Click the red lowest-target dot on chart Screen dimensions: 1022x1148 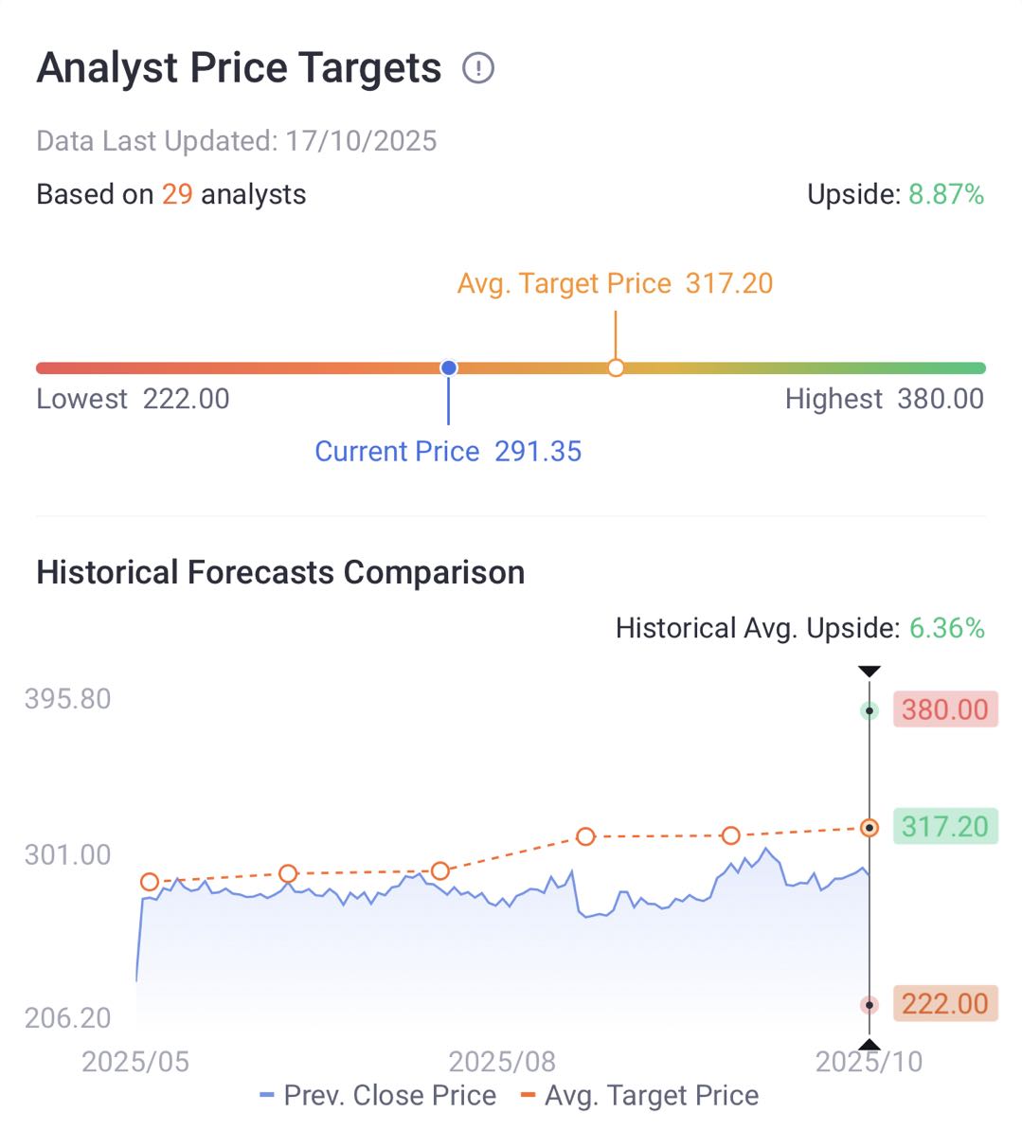pyautogui.click(x=870, y=1005)
